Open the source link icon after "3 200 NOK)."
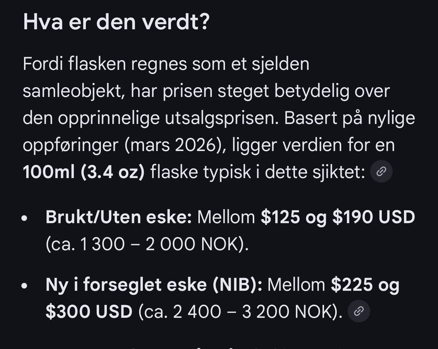 pos(359,311)
